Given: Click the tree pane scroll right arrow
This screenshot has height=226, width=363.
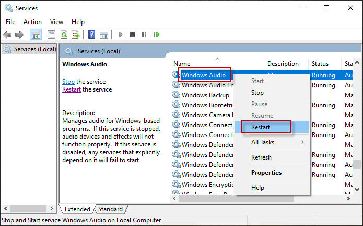Looking at the screenshot, I should (x=51, y=208).
